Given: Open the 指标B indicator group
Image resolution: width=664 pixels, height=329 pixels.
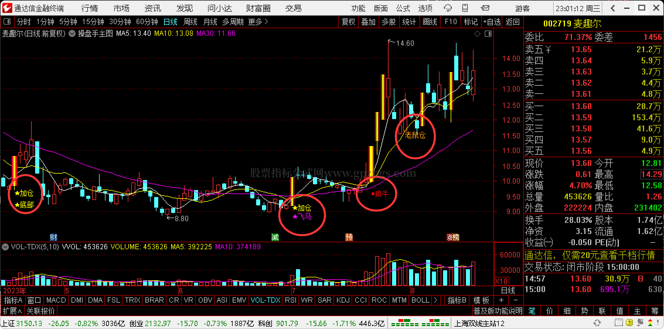Looking at the screenshot, I should (x=457, y=300).
